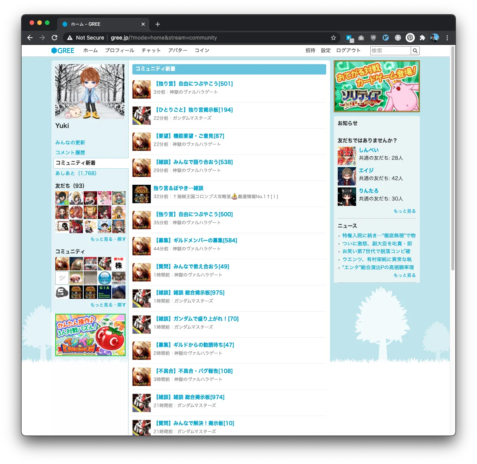477x464 pixels.
Task: Open みんなの更新 feed link
Action: (70, 143)
